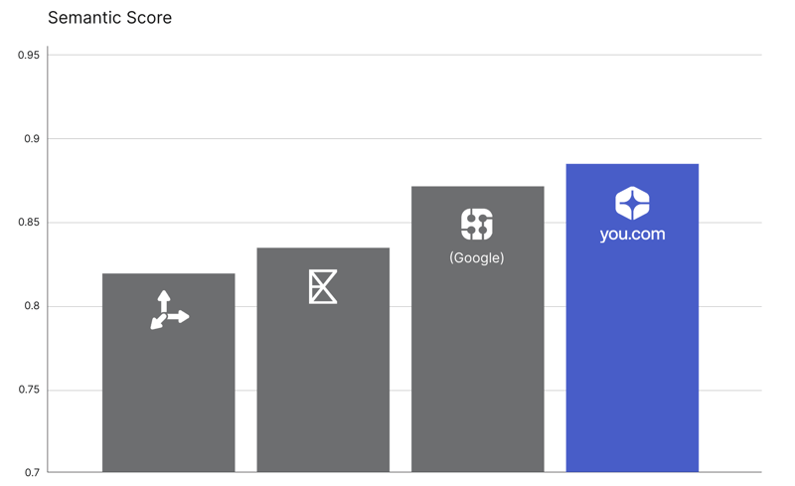Click the (Google) text label

[477, 257]
